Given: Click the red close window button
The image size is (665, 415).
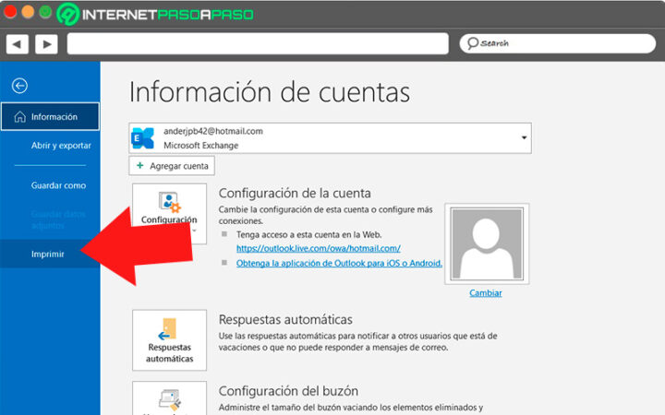Looking at the screenshot, I should [x=10, y=12].
